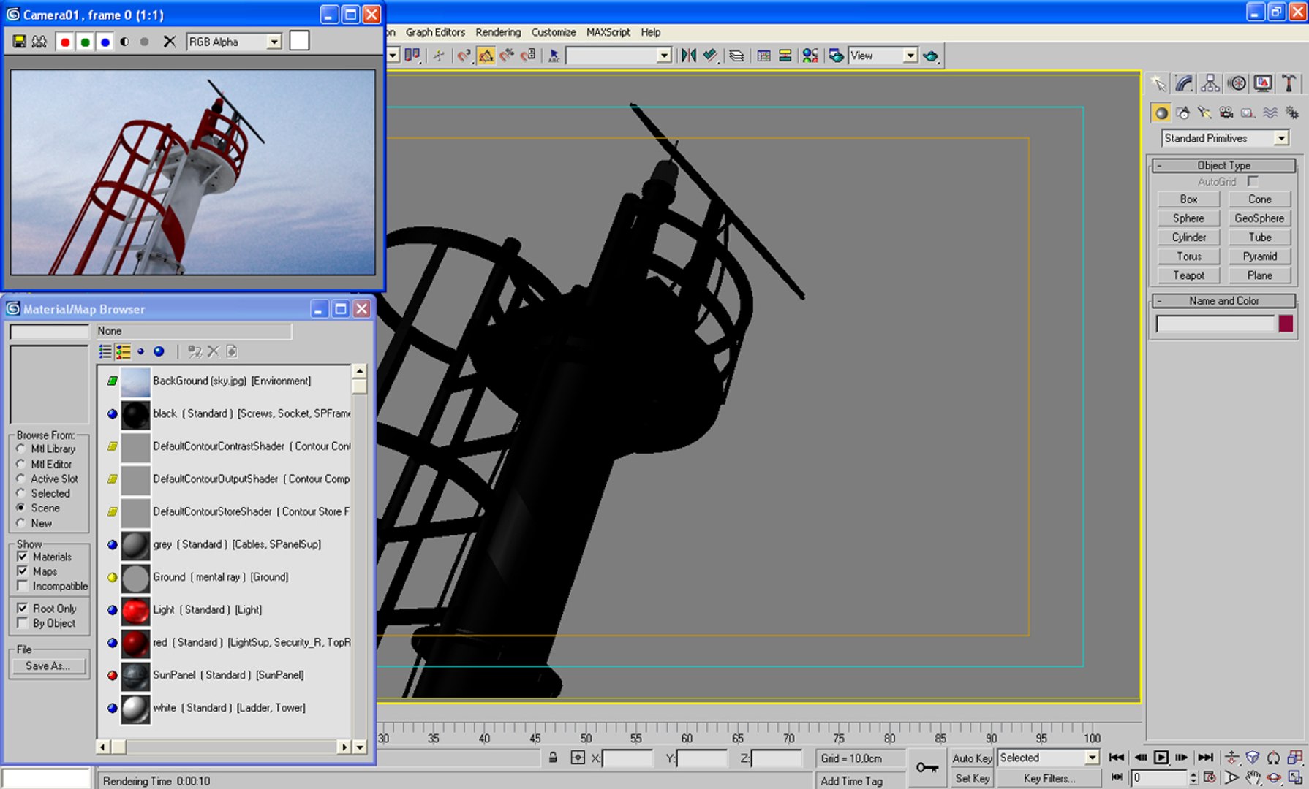Enable the By Object checkbox

[23, 623]
